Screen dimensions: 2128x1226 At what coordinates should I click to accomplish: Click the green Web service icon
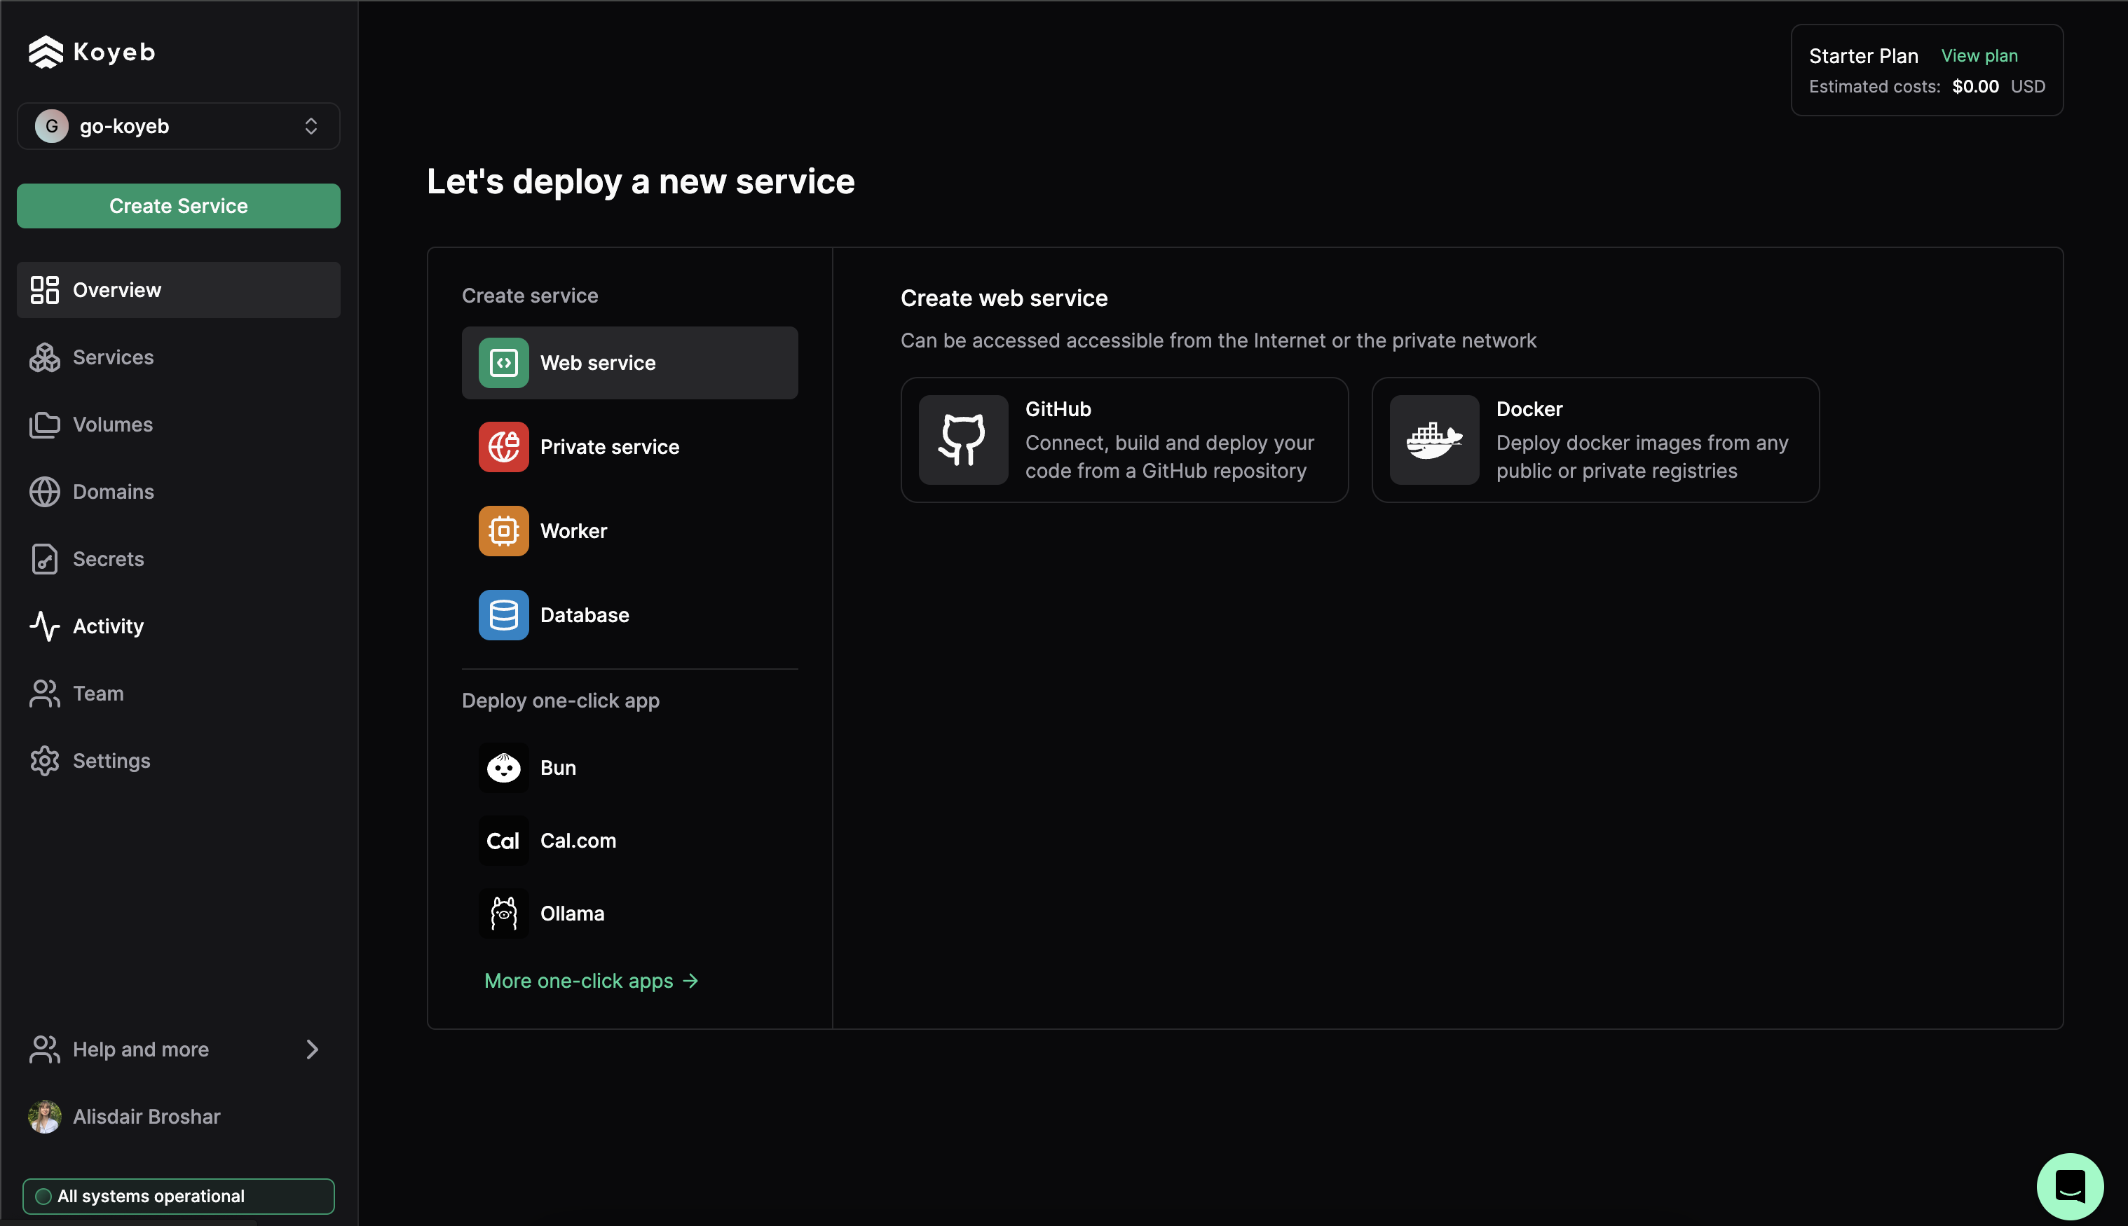tap(504, 363)
